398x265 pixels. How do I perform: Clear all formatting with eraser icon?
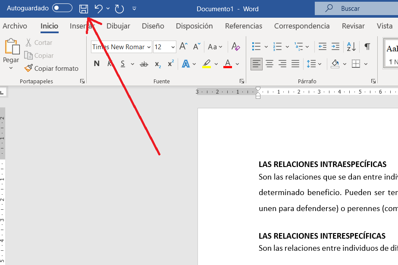235,47
